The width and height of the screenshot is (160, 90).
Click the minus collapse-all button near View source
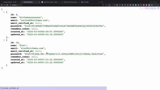pyautogui.click(x=143, y=8)
